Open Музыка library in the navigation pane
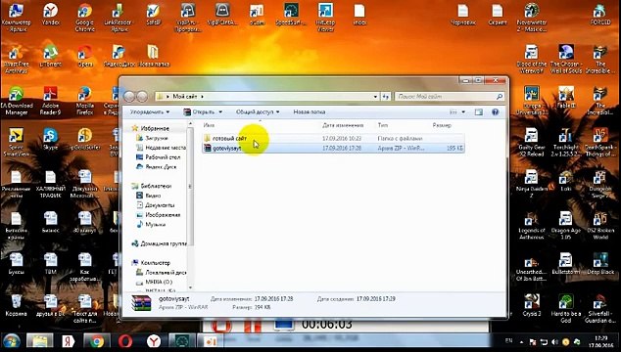The height and width of the screenshot is (352, 621). [x=155, y=224]
